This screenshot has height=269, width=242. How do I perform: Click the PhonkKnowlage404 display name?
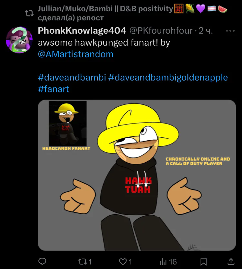(82, 30)
